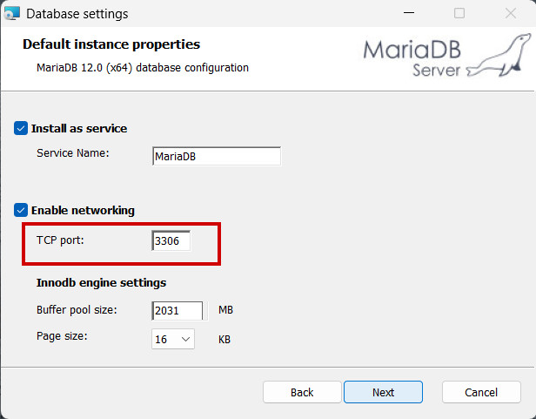Close the Database settings window
The width and height of the screenshot is (536, 419).
pos(511,13)
